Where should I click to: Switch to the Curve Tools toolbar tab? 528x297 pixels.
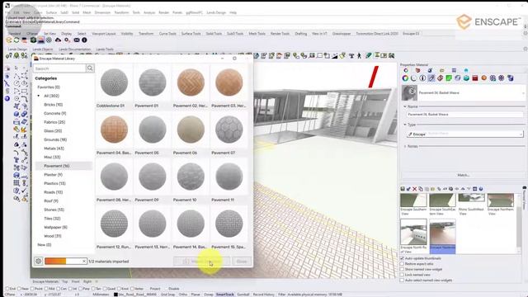pos(167,34)
